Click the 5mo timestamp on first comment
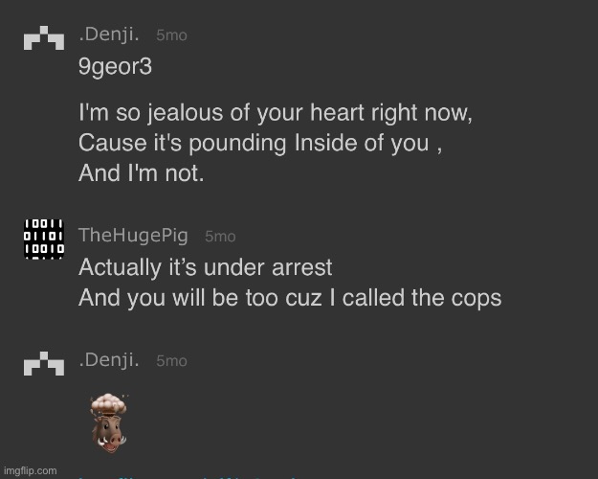 point(171,35)
